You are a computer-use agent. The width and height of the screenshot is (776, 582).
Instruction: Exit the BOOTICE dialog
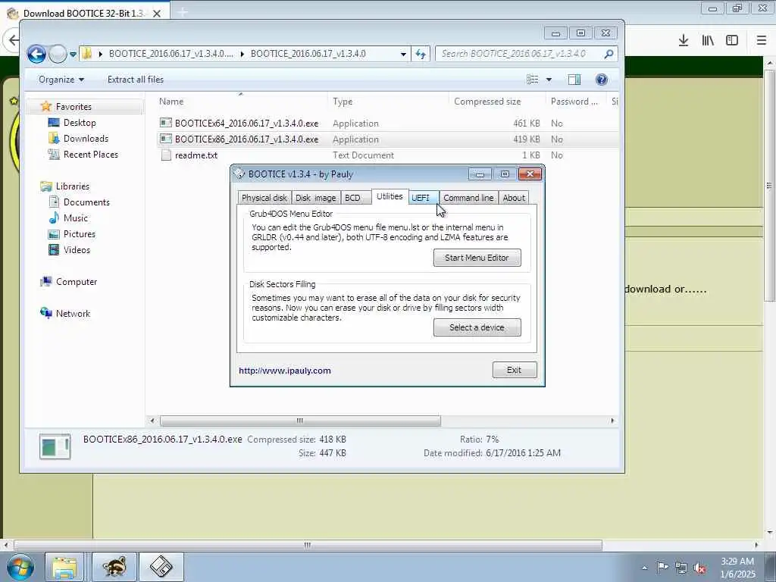515,370
